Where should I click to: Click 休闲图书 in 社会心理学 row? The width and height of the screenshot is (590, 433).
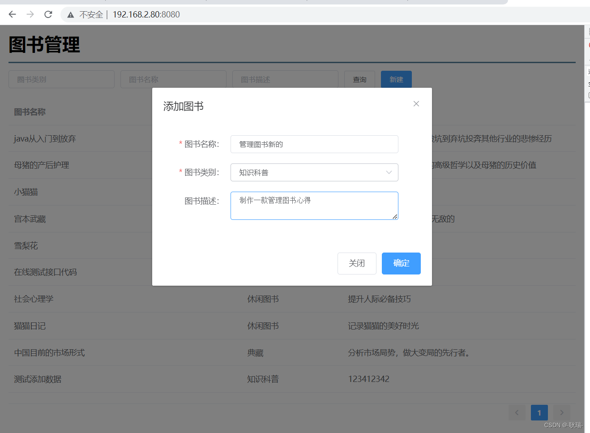click(263, 299)
